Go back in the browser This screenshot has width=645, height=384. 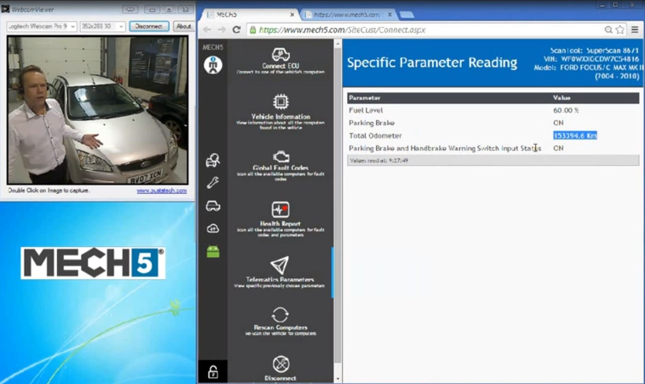[x=207, y=30]
